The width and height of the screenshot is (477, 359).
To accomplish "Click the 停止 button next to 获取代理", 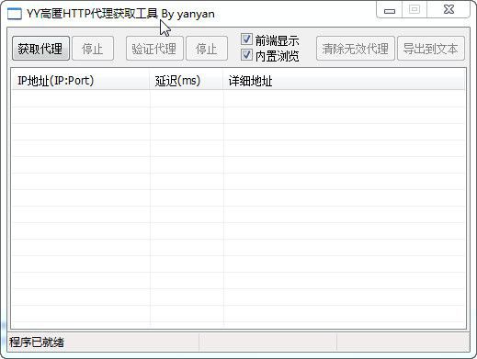I will point(93,49).
